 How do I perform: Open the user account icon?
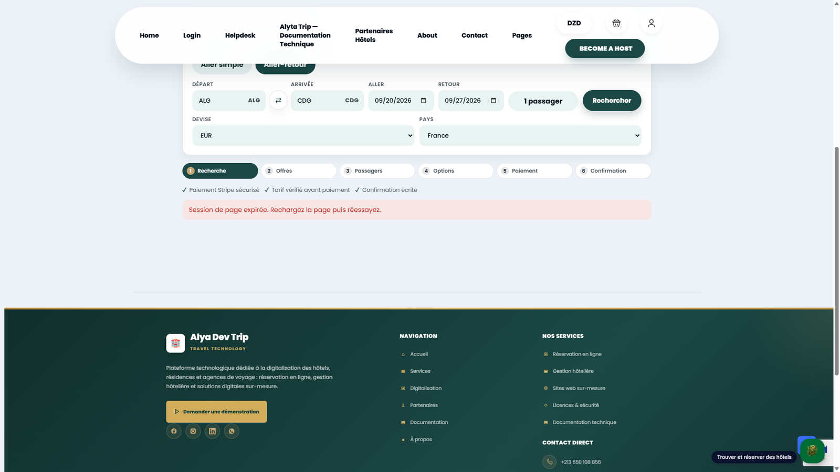(651, 23)
